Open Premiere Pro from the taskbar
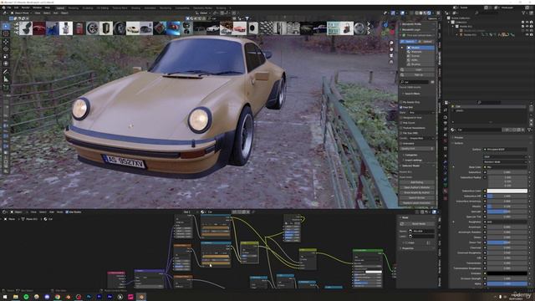Image resolution: width=535 pixels, height=301 pixels. pos(99,297)
